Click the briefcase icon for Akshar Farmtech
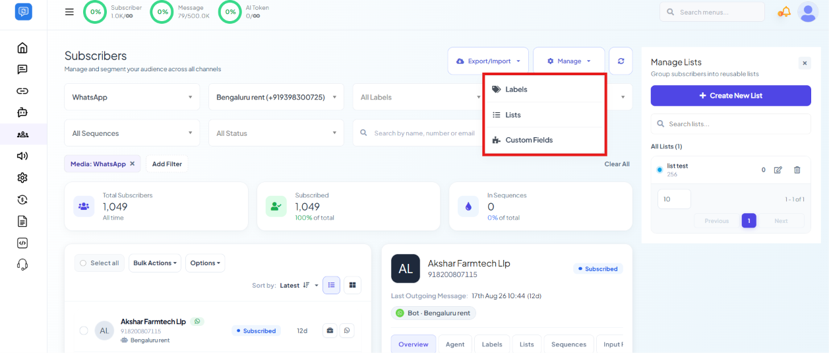 pyautogui.click(x=329, y=331)
